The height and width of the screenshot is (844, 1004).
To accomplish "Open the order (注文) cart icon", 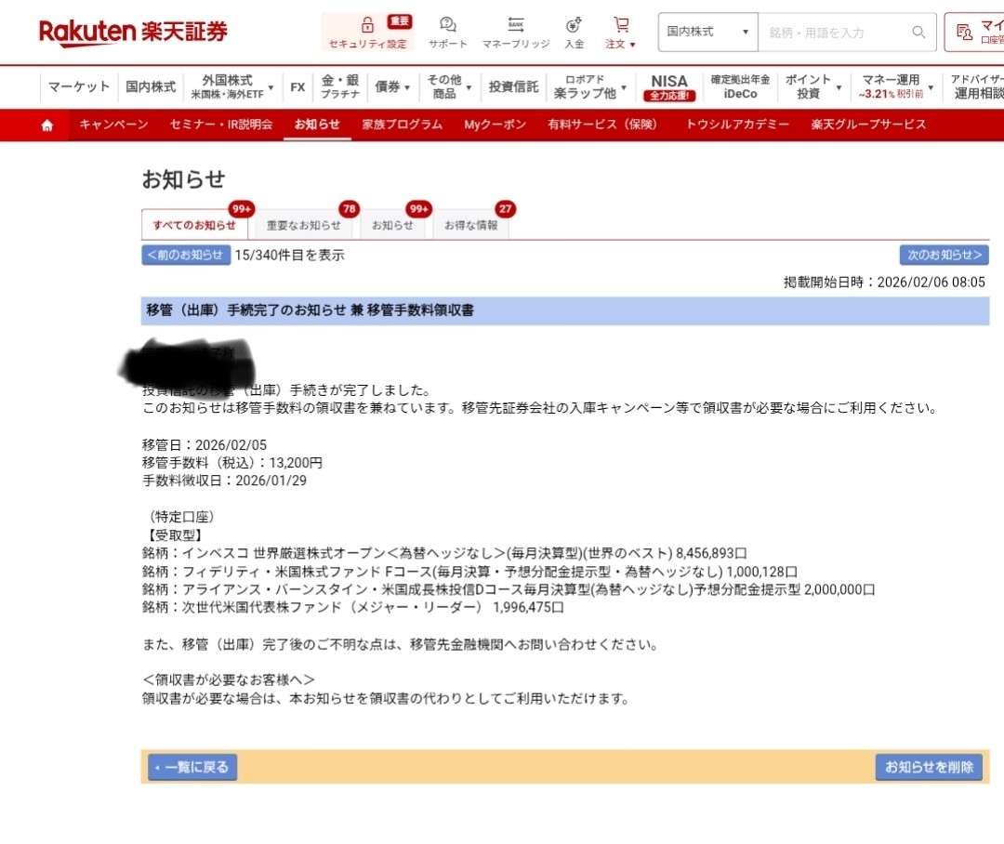I will pos(620,25).
